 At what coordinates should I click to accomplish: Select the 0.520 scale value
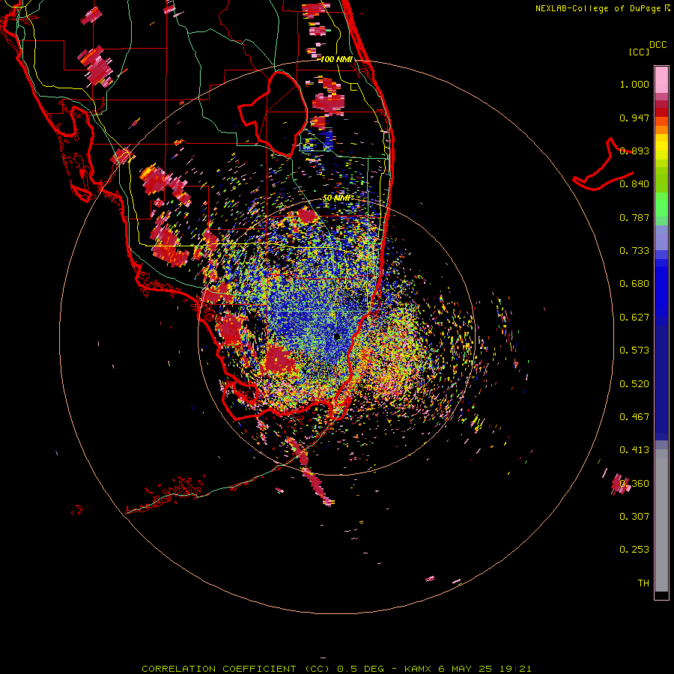(x=634, y=384)
